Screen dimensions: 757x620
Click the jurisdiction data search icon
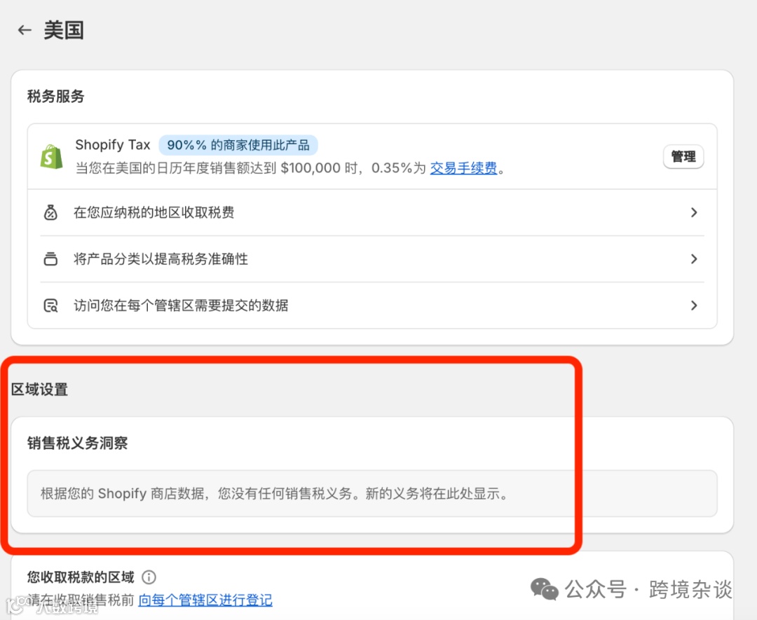click(50, 305)
